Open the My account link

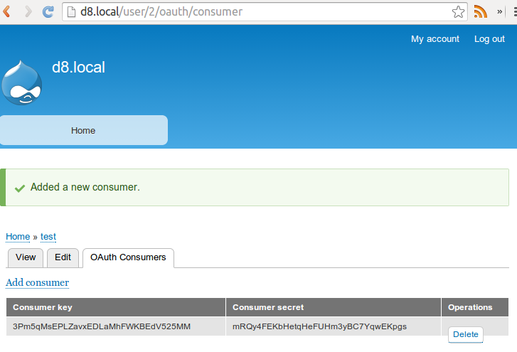[x=435, y=39]
